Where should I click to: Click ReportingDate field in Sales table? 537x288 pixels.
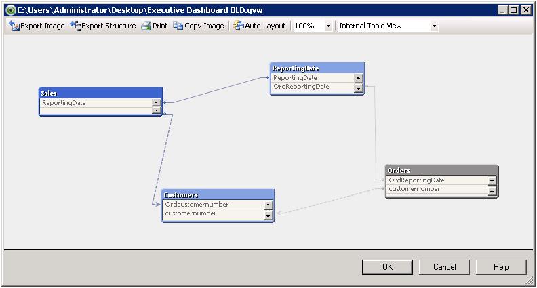click(96, 103)
